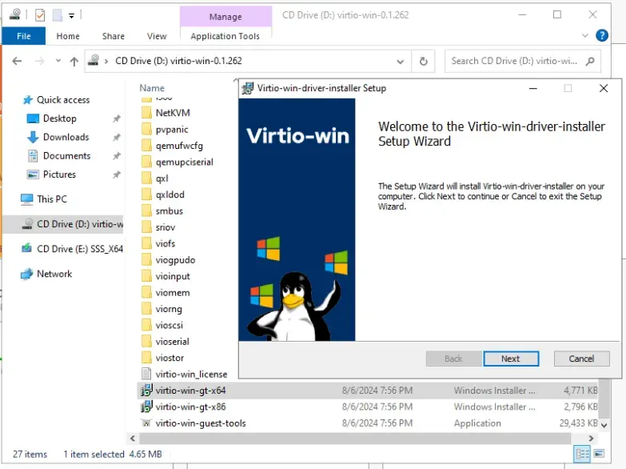
Task: Select Quick access in navigation pane
Action: (62, 100)
